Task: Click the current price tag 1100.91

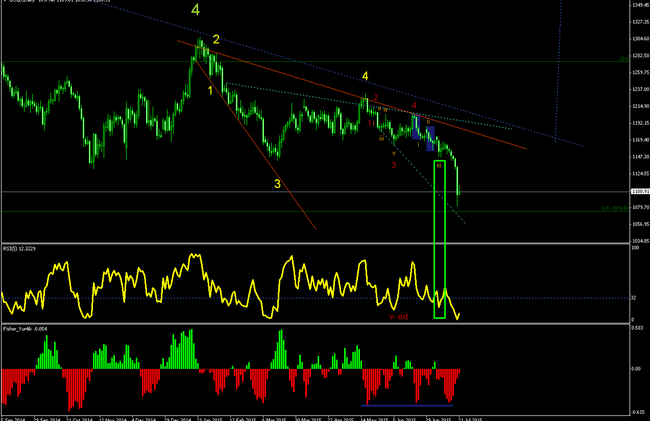Action: coord(640,192)
